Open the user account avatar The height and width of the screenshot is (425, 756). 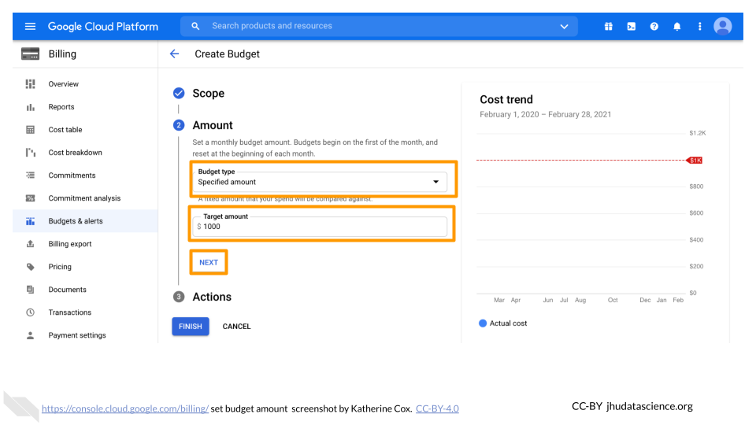click(722, 26)
